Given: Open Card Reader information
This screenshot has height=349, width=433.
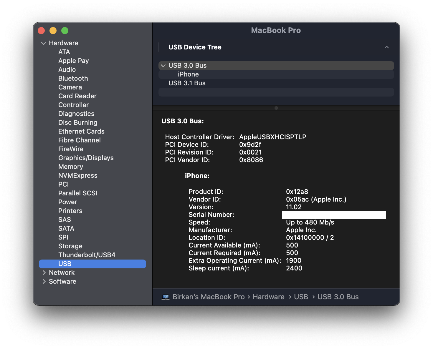Looking at the screenshot, I should click(77, 96).
